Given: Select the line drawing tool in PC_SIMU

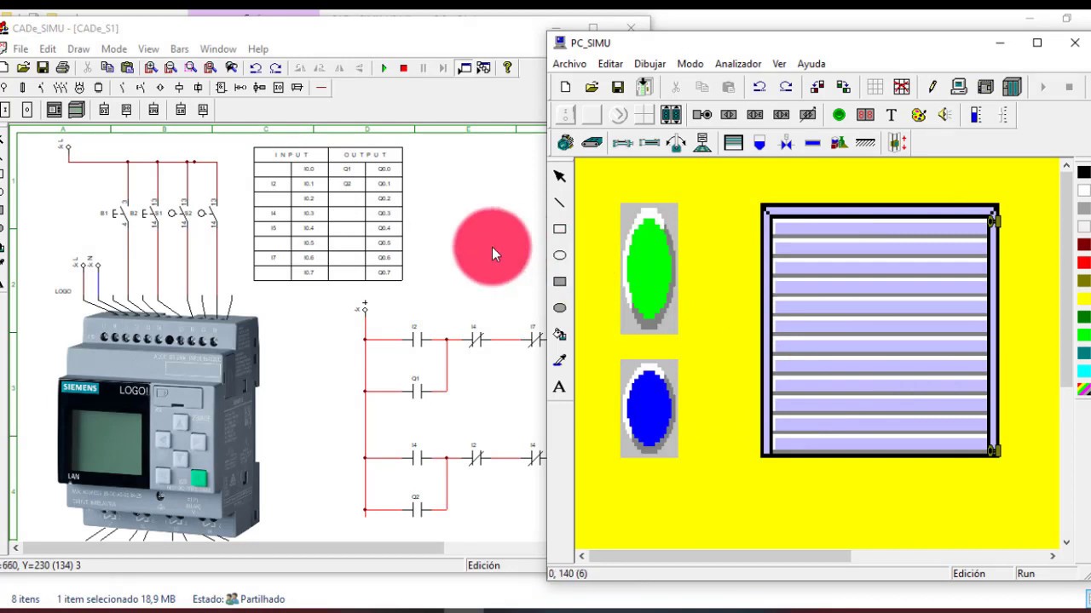Looking at the screenshot, I should 559,203.
